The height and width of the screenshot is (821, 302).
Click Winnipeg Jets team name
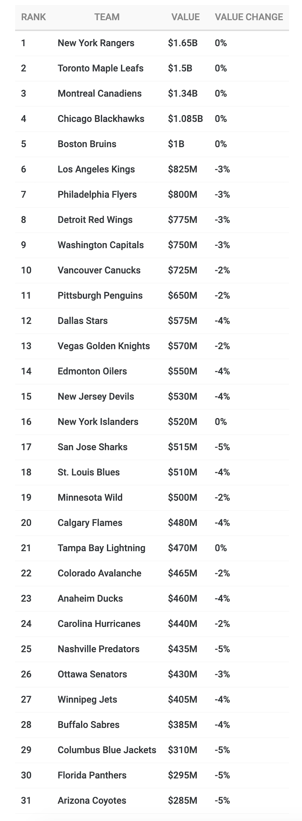(87, 699)
